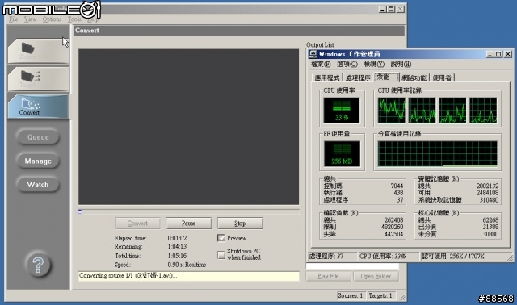The image size is (517, 305).
Task: Click the commit limit value 4820260
Action: (392, 227)
